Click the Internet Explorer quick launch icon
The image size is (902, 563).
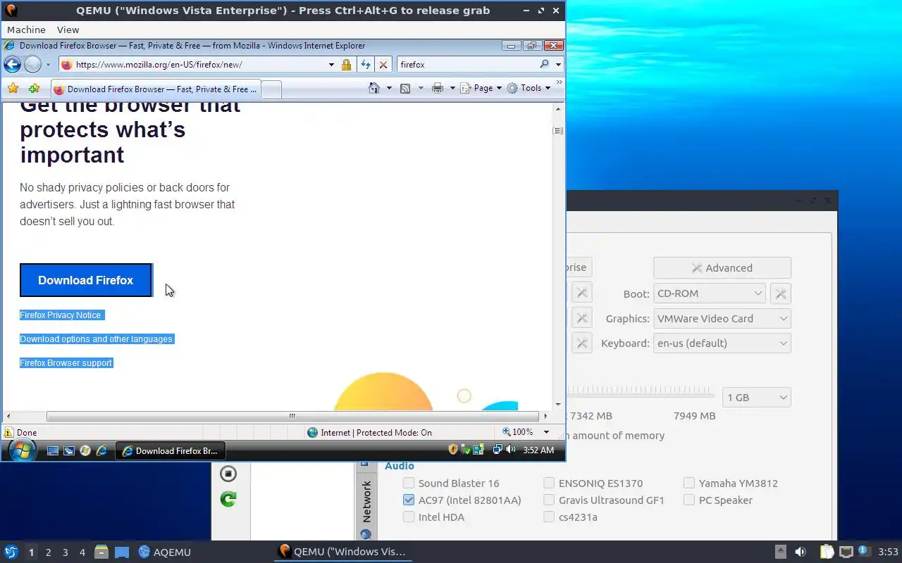(x=101, y=450)
